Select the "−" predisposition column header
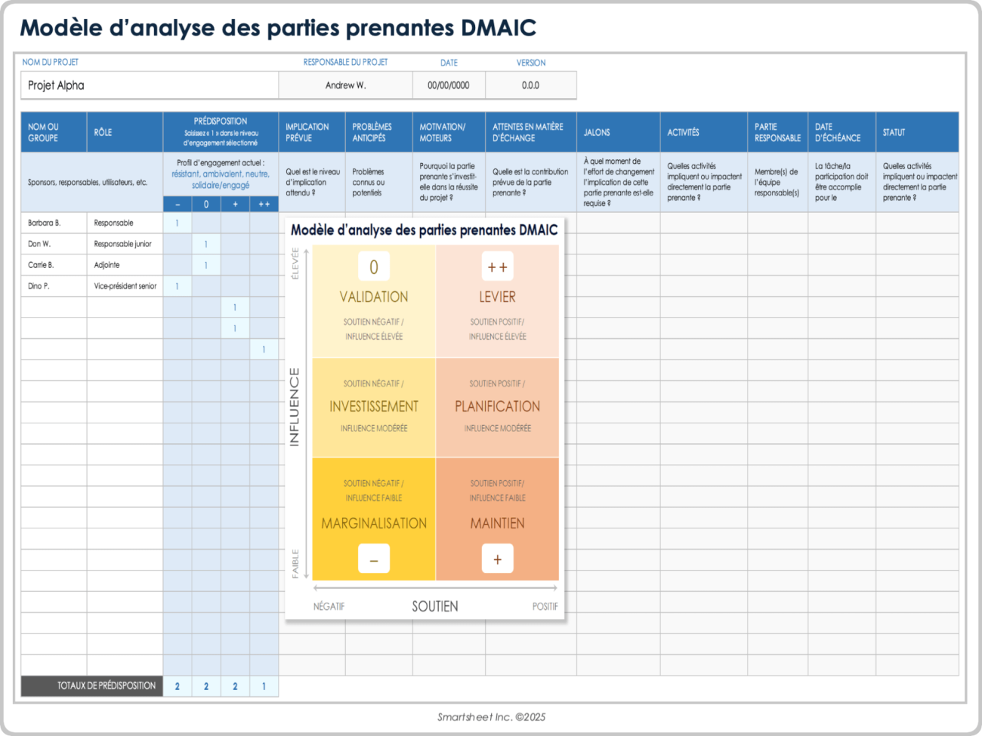The height and width of the screenshot is (736, 982). (x=178, y=203)
